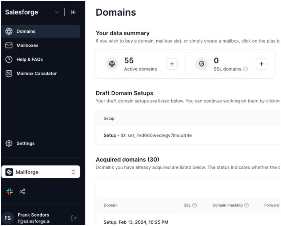Click the globe icon next to Domains
Viewport: 281px width, 226px height.
[9, 31]
